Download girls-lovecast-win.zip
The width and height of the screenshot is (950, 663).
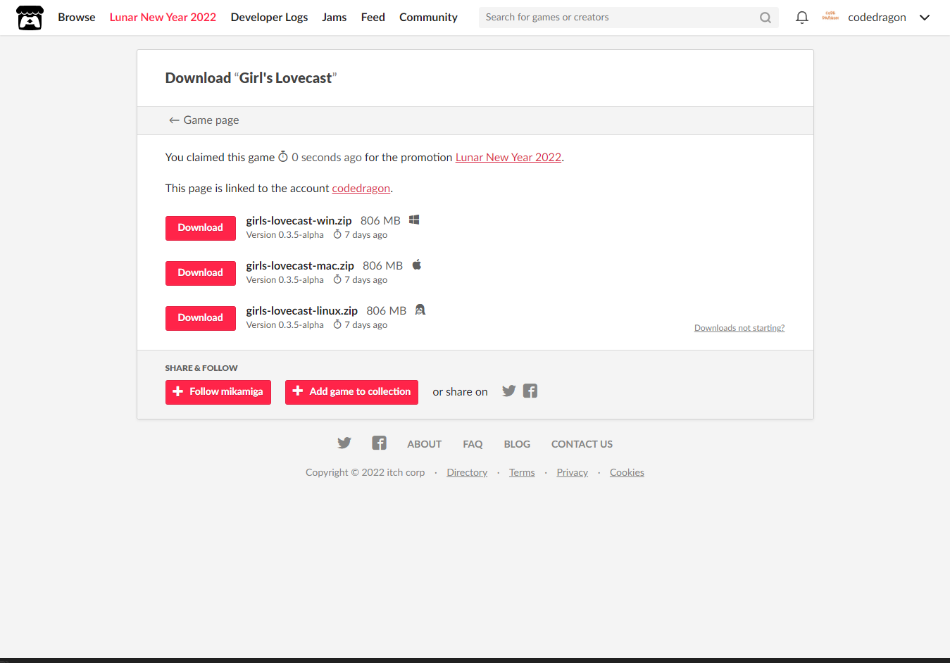pos(201,228)
